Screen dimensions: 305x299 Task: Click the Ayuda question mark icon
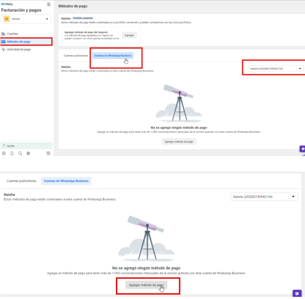(4, 146)
